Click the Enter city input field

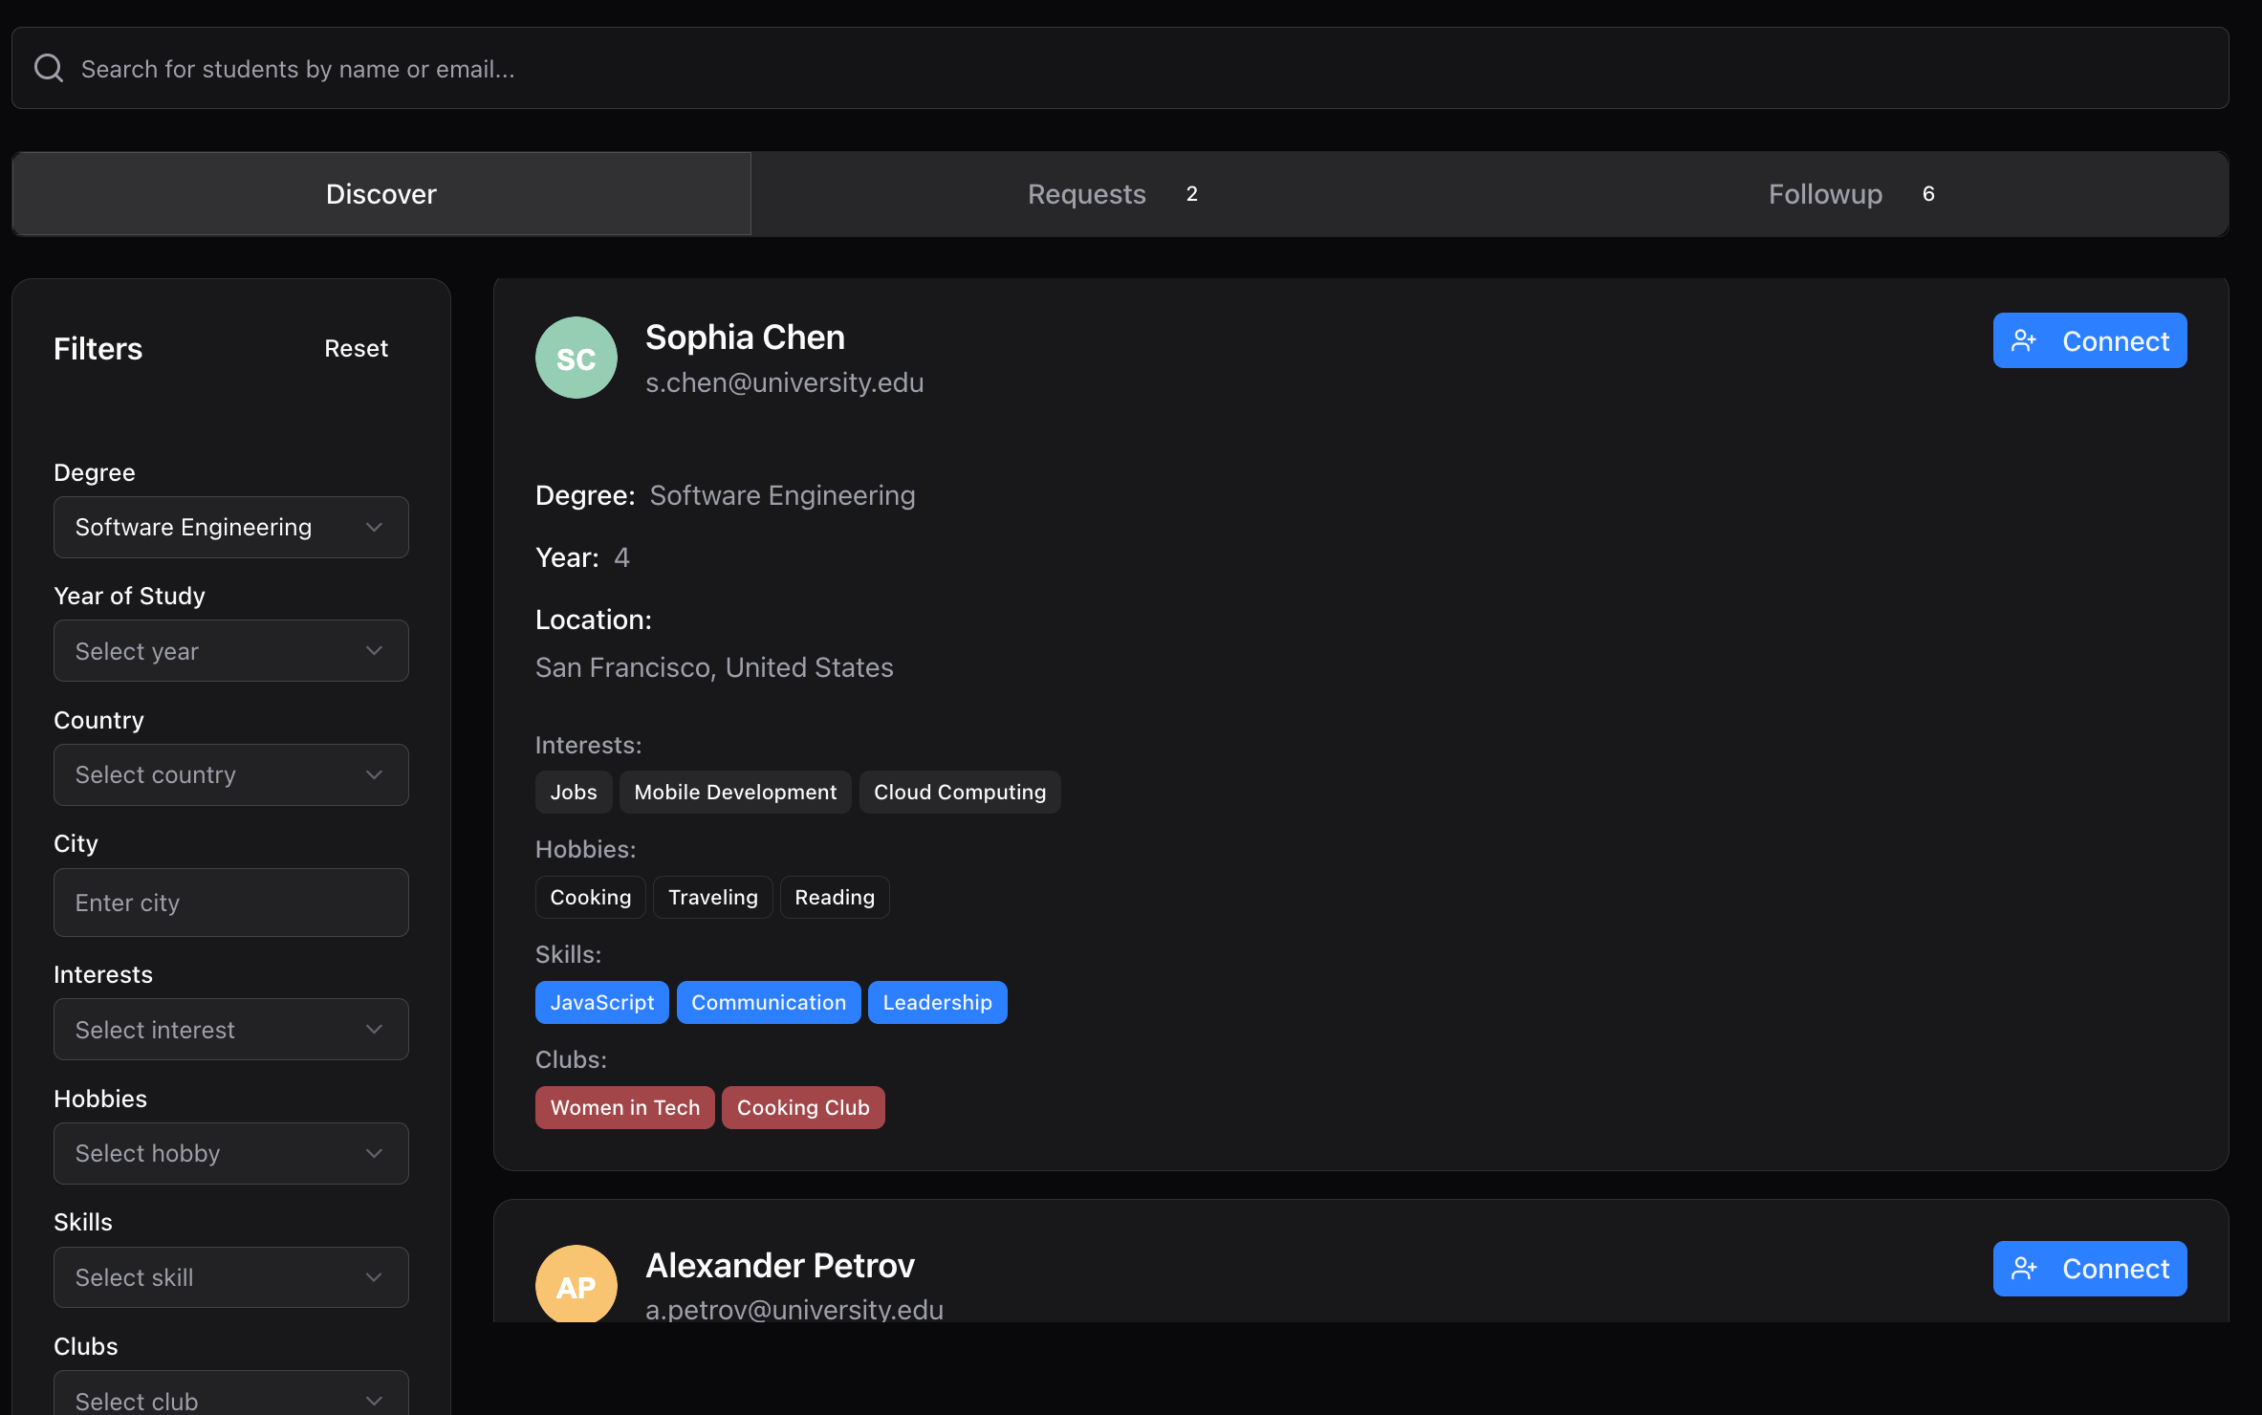click(230, 903)
